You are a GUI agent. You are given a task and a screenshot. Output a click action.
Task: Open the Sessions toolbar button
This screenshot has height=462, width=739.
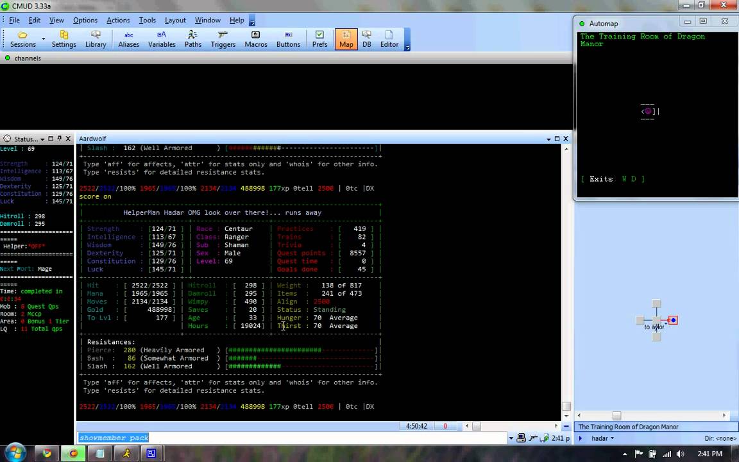(22, 39)
